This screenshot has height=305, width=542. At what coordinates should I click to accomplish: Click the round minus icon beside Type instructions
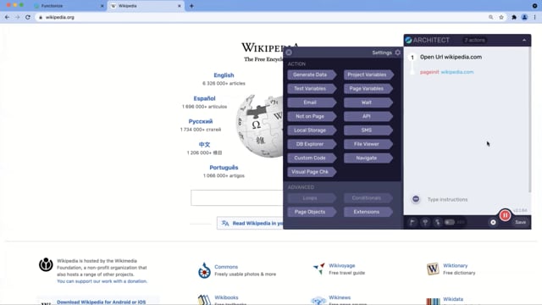416,199
